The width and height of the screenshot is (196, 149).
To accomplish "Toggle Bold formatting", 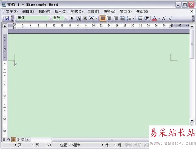I will (72, 18).
